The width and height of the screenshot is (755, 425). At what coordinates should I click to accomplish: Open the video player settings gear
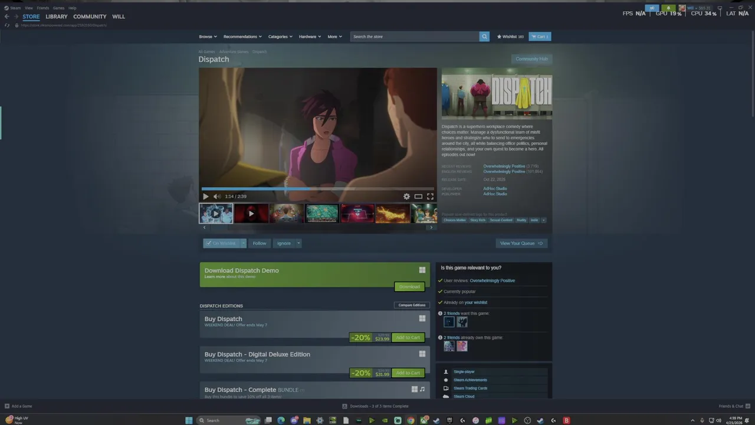(406, 197)
